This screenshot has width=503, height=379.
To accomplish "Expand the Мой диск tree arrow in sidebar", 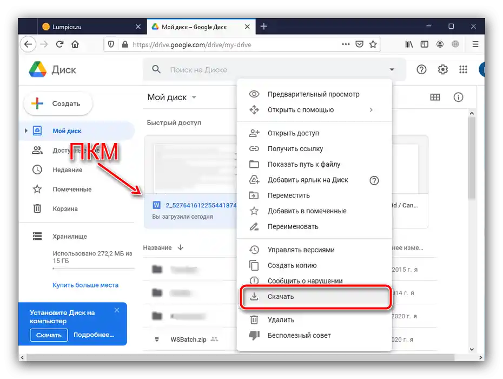I will pos(26,130).
